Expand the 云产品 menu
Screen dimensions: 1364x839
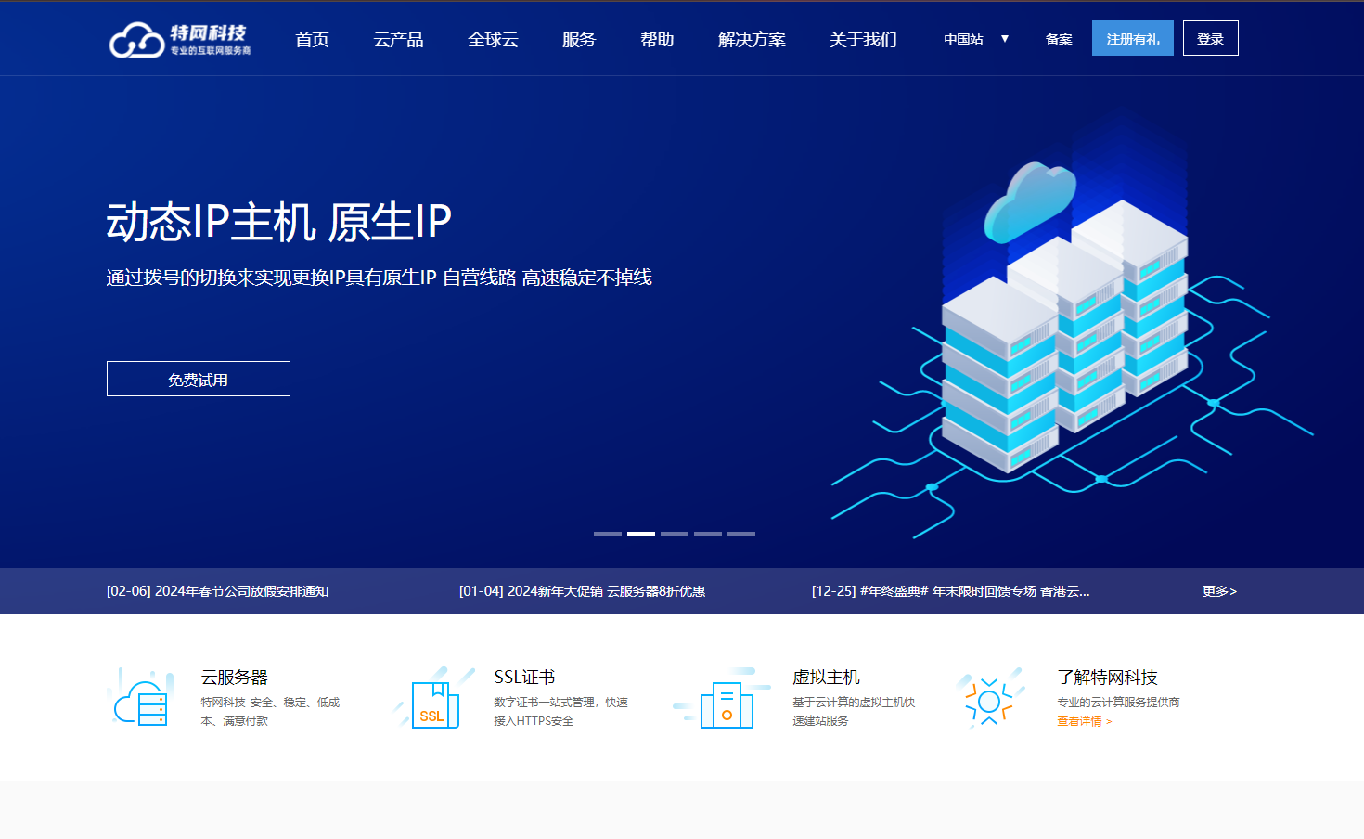tap(399, 39)
